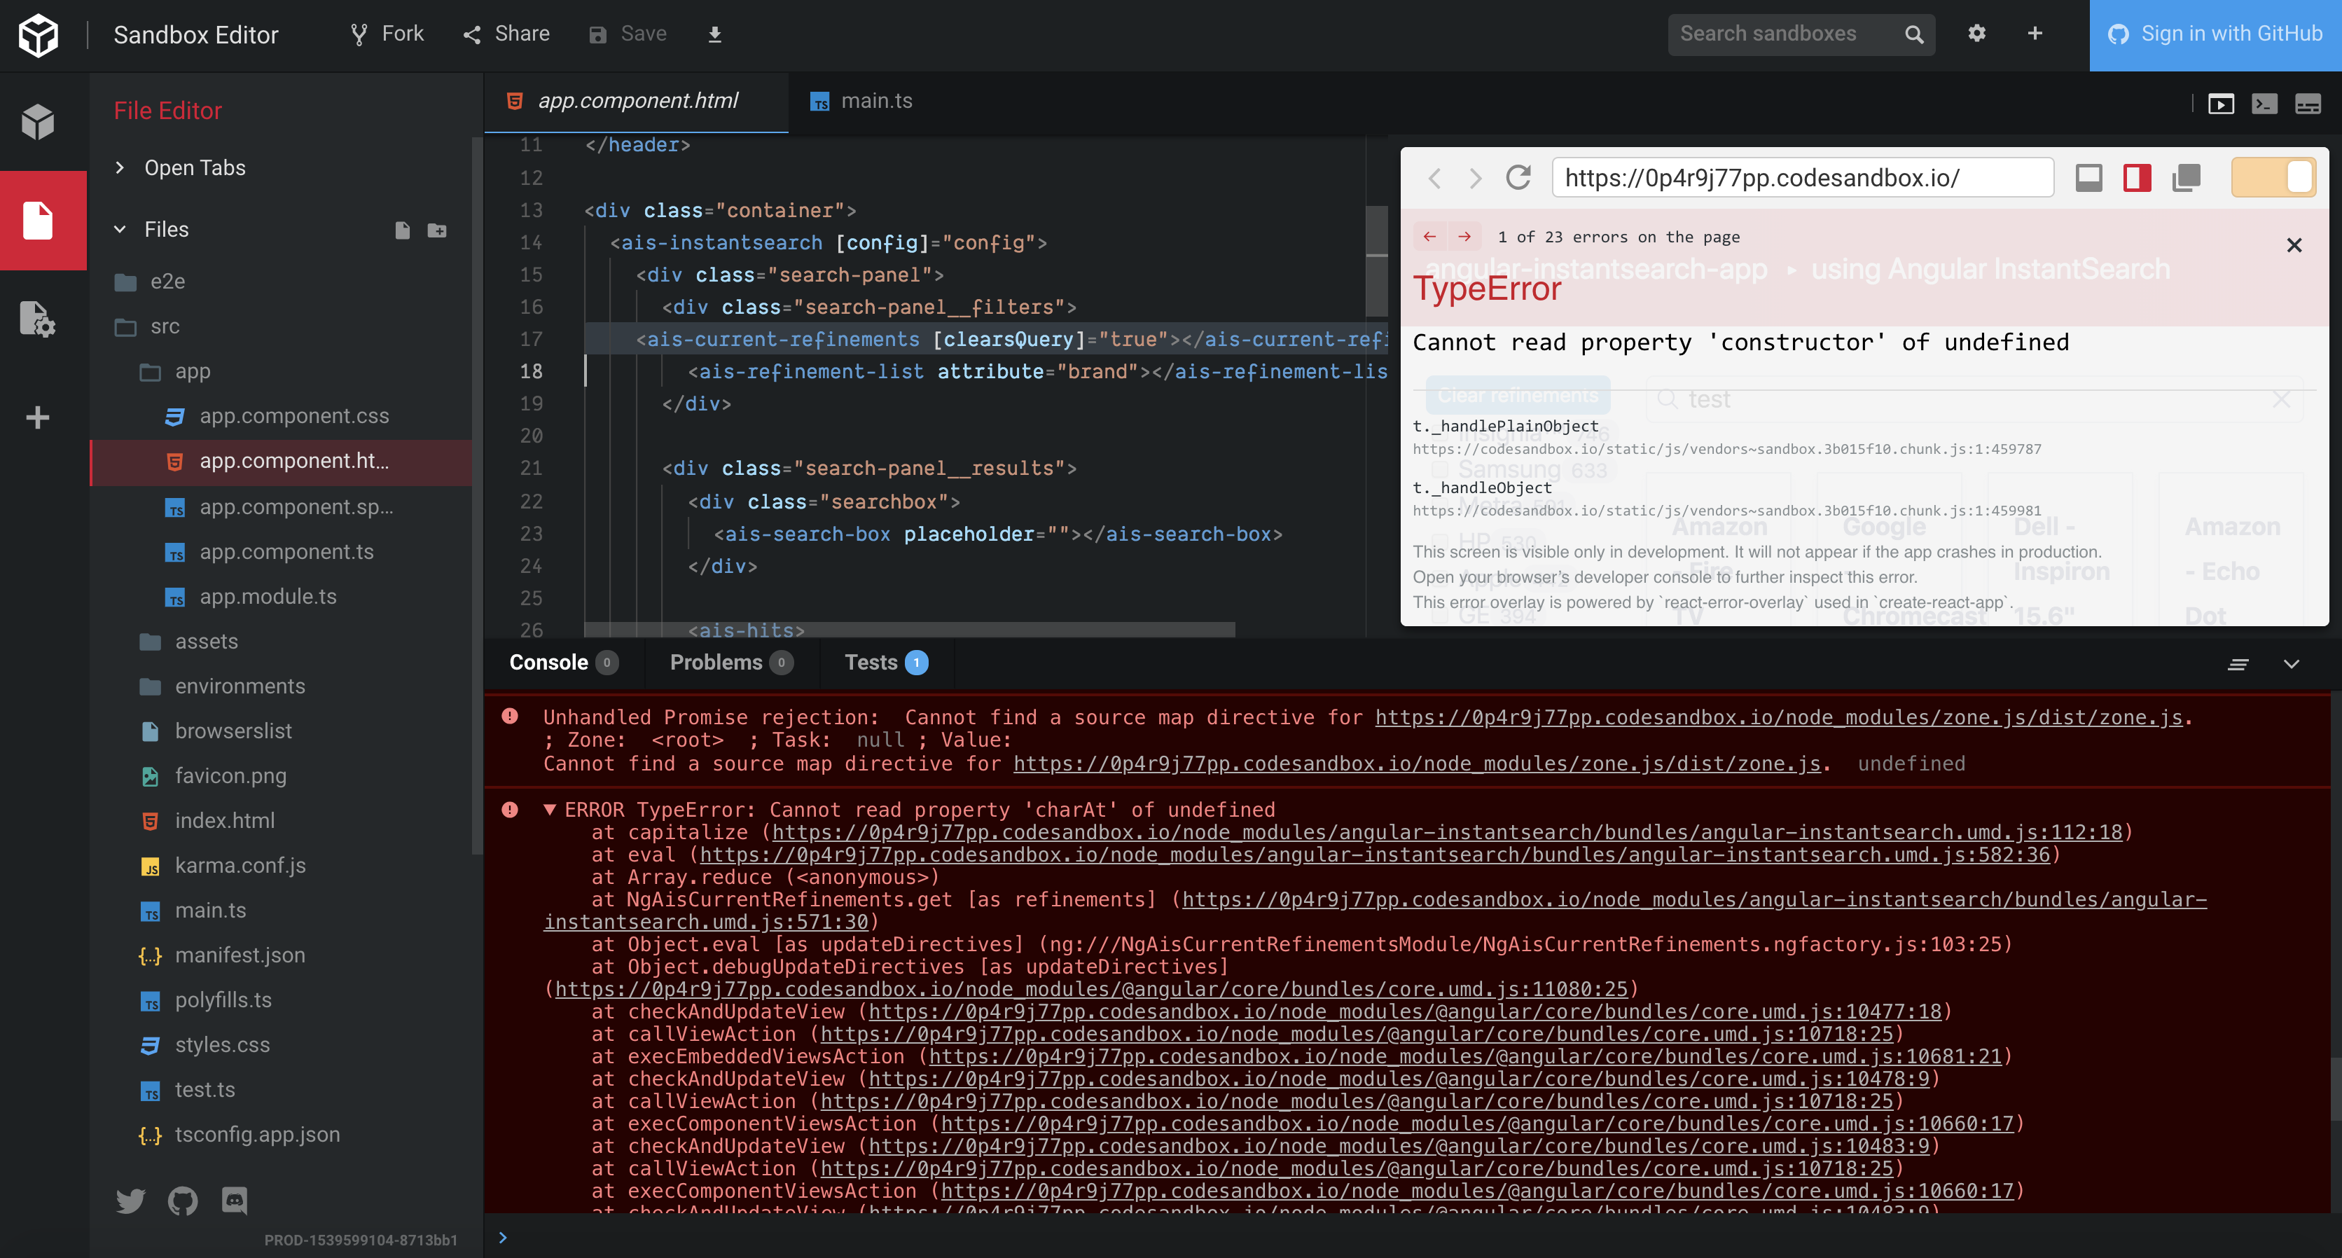This screenshot has height=1258, width=2342.
Task: Create a new directory in Files panel
Action: click(x=437, y=230)
